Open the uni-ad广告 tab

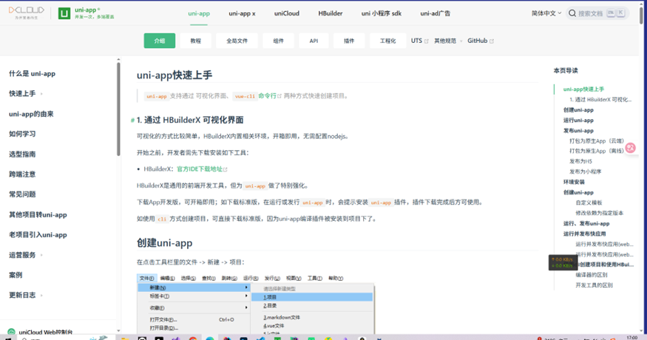pyautogui.click(x=436, y=13)
